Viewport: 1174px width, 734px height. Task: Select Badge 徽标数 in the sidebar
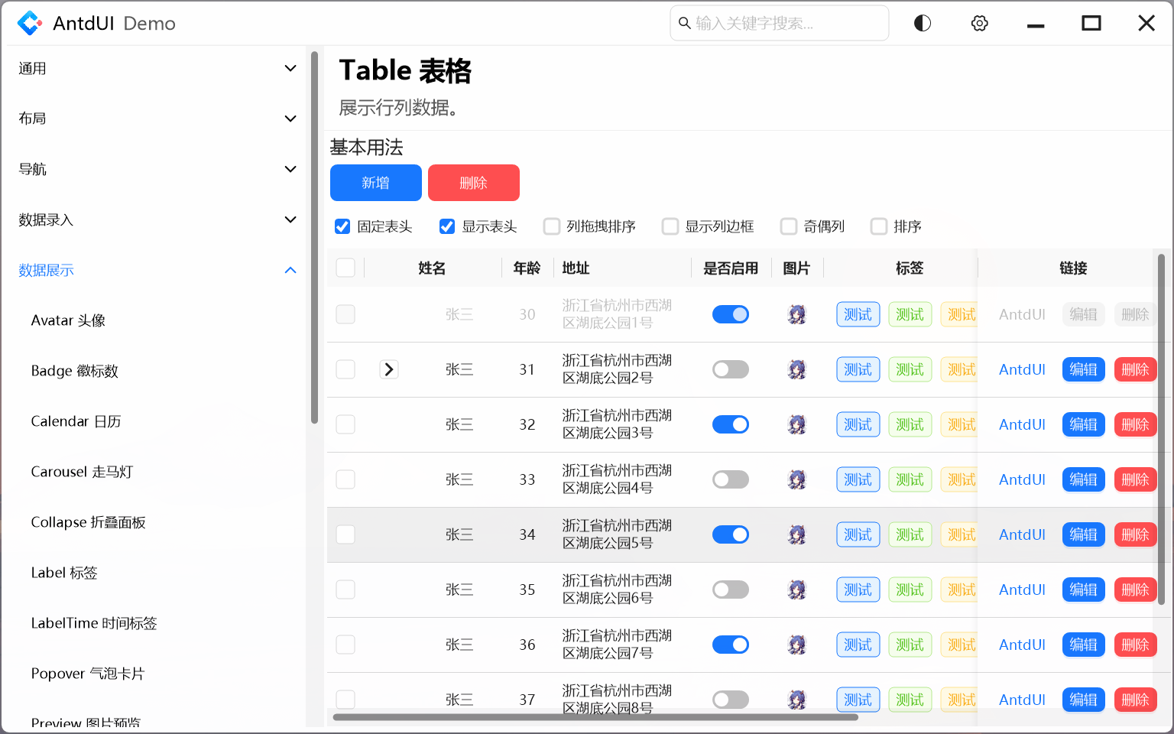[x=74, y=371]
